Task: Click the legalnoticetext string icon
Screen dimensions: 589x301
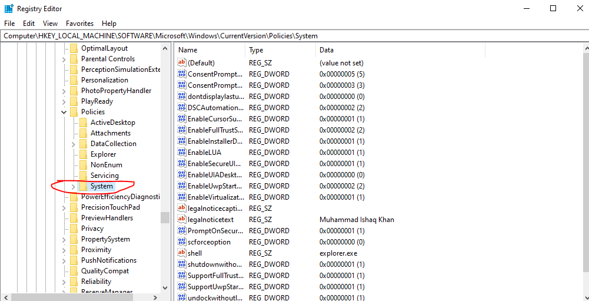Action: (x=182, y=219)
